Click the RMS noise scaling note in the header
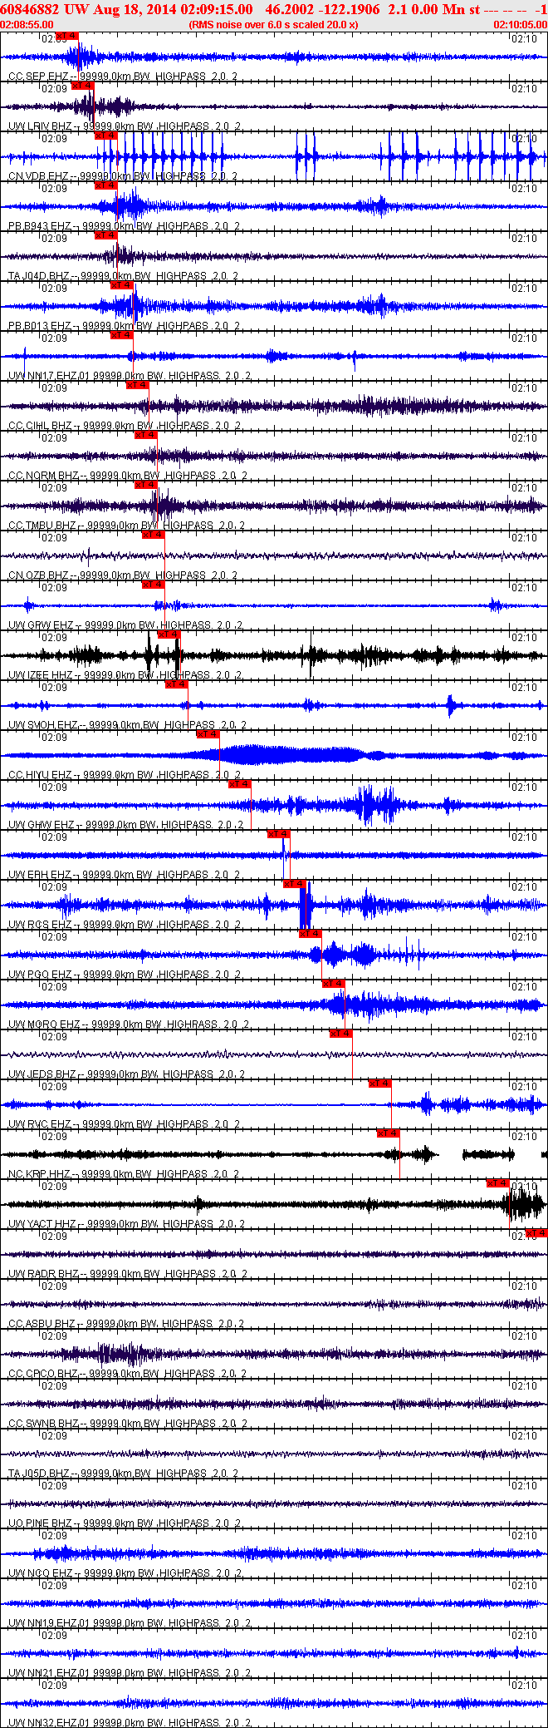Image resolution: width=548 pixels, height=1728 pixels. point(274,25)
